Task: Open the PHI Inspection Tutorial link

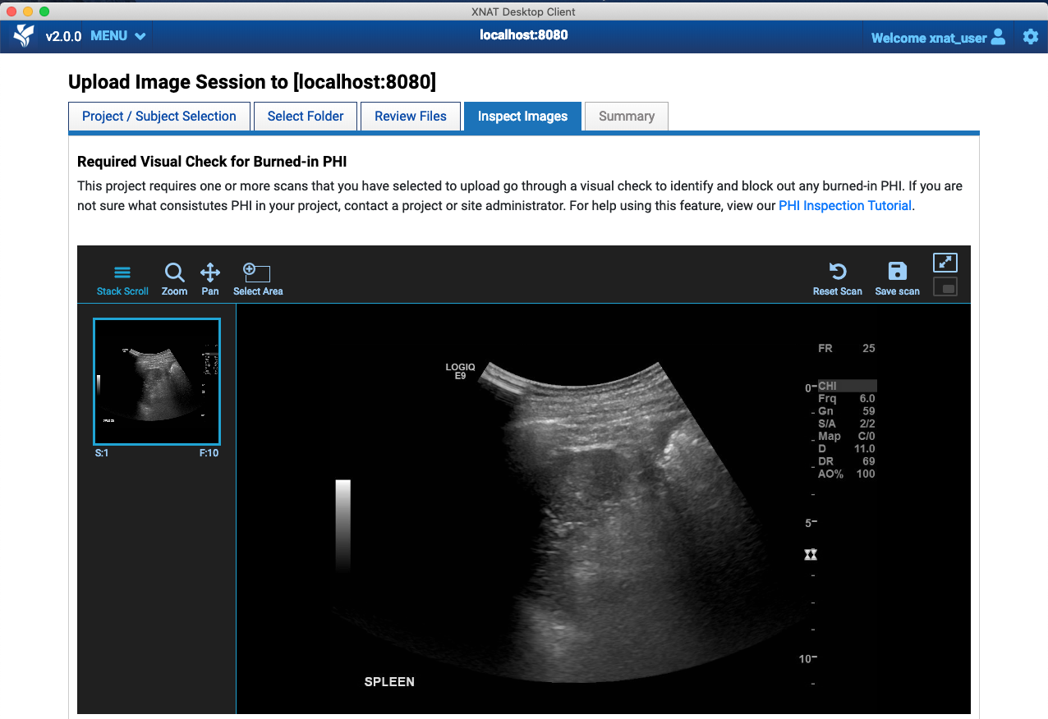Action: [x=844, y=206]
